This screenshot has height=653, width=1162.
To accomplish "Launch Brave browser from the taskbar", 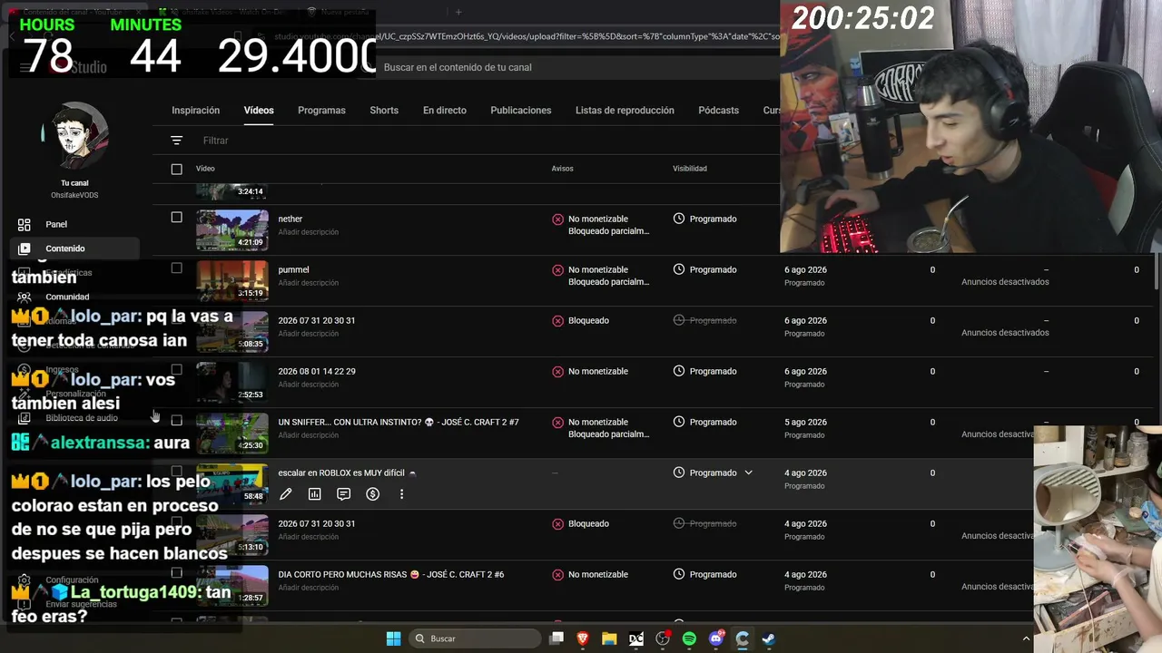I will (x=583, y=638).
